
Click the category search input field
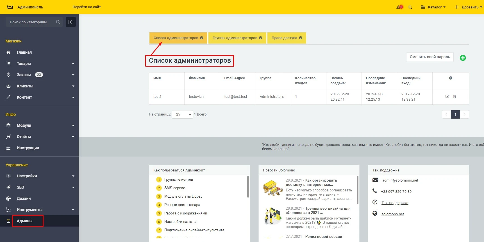(31, 22)
